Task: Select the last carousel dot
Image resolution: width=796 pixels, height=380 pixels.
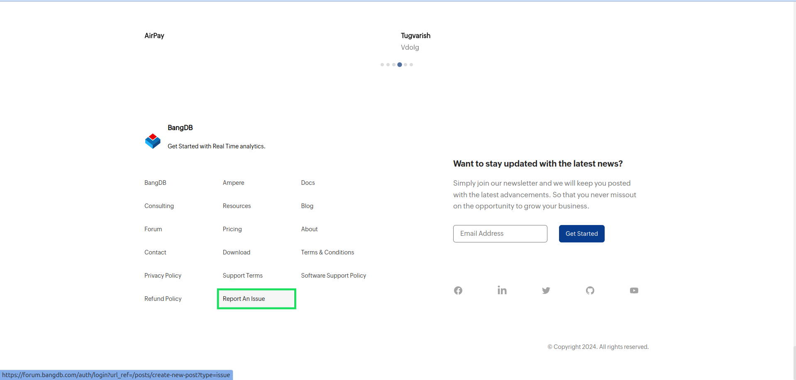Action: coord(411,65)
